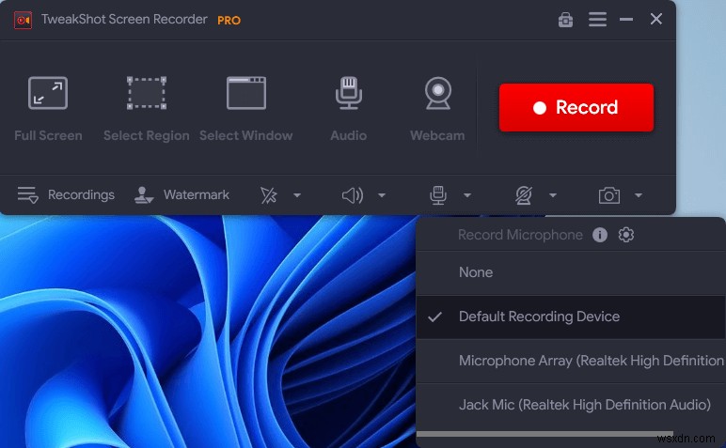Choose Microphone Array (Realtek High Definition
Image resolution: width=726 pixels, height=448 pixels.
click(x=571, y=361)
